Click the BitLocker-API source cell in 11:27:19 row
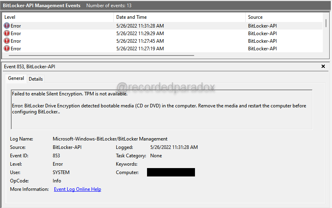The width and height of the screenshot is (332, 208). [262, 49]
